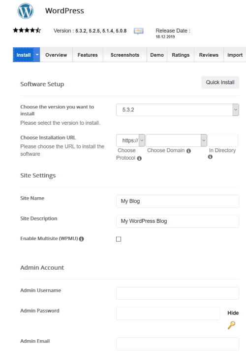The height and width of the screenshot is (353, 246).
Task: Click the version list 5.3.2, 5.2.5 text
Action: pyautogui.click(x=101, y=31)
